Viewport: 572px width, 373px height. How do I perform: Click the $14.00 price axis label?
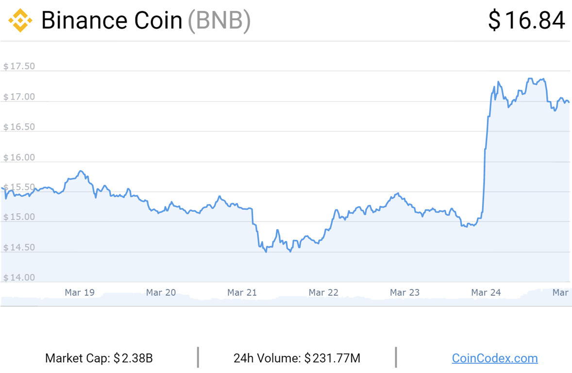click(x=19, y=278)
